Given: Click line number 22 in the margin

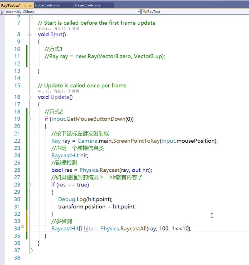Looking at the screenshot, I should click(17, 141).
